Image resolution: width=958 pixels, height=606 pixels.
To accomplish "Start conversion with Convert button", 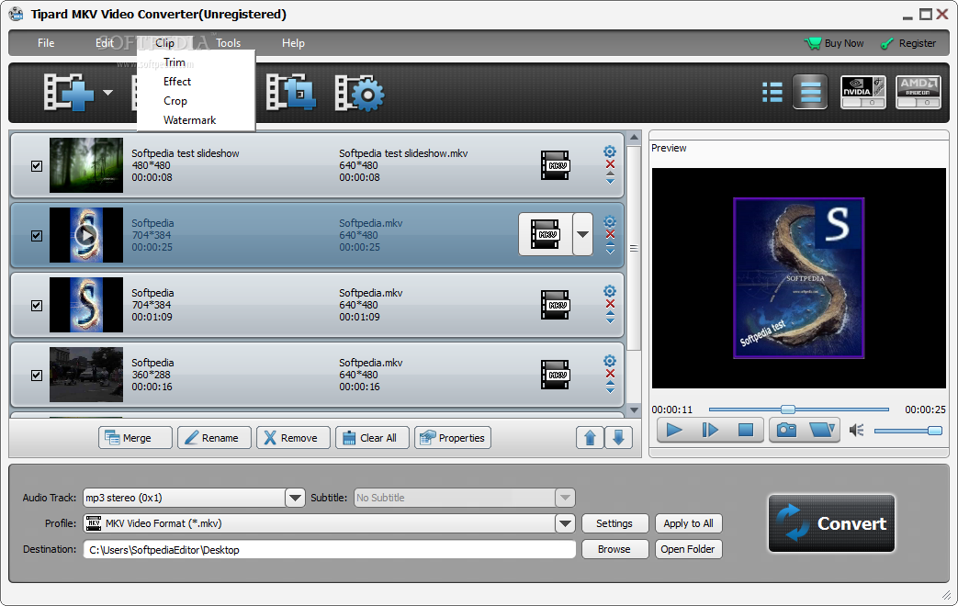I will coord(831,523).
